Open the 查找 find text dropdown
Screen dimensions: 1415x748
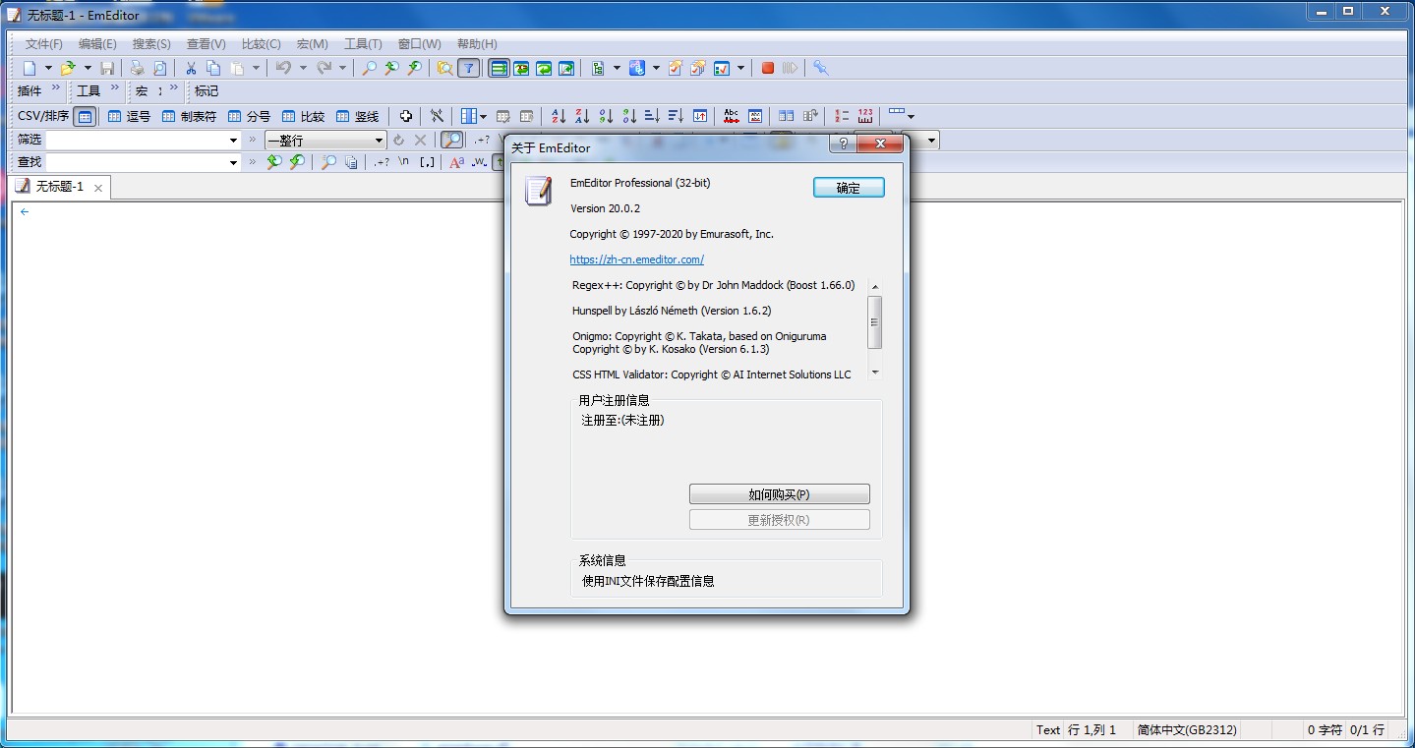pos(233,162)
